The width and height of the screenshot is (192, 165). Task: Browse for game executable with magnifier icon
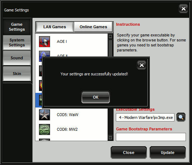pos(181,117)
